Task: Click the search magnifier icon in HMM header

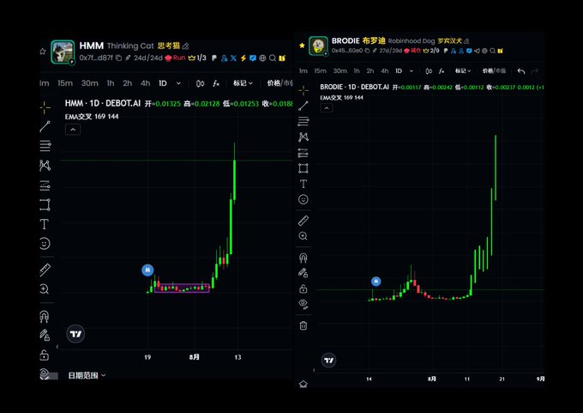Action: tap(272, 58)
